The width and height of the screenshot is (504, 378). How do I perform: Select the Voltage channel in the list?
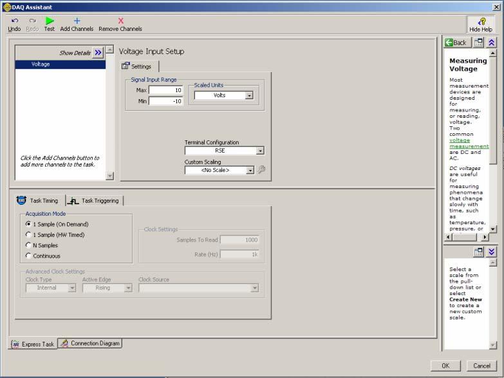click(61, 64)
